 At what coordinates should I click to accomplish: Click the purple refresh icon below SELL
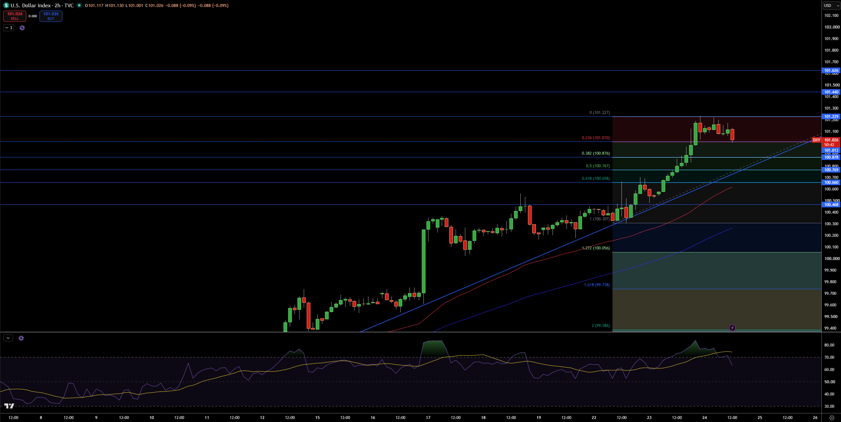(x=22, y=28)
